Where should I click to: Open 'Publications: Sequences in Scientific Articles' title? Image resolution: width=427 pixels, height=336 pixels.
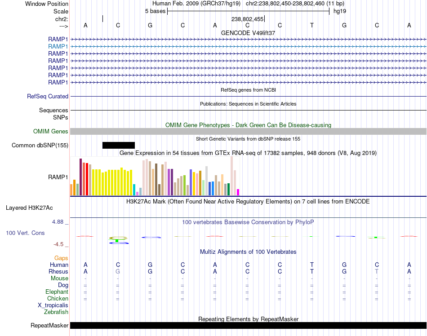pyautogui.click(x=248, y=104)
